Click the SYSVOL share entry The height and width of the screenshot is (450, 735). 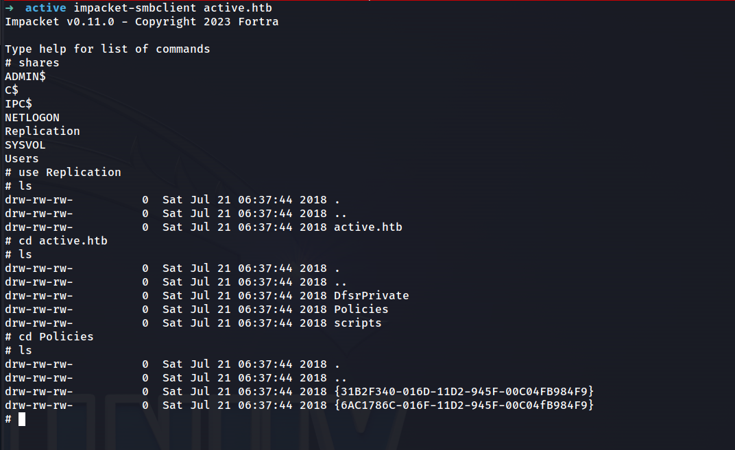(25, 145)
